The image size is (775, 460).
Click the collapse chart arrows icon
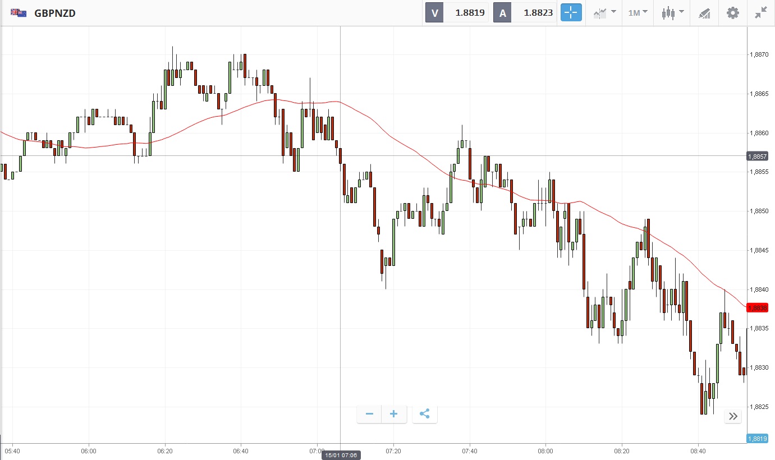(x=760, y=12)
